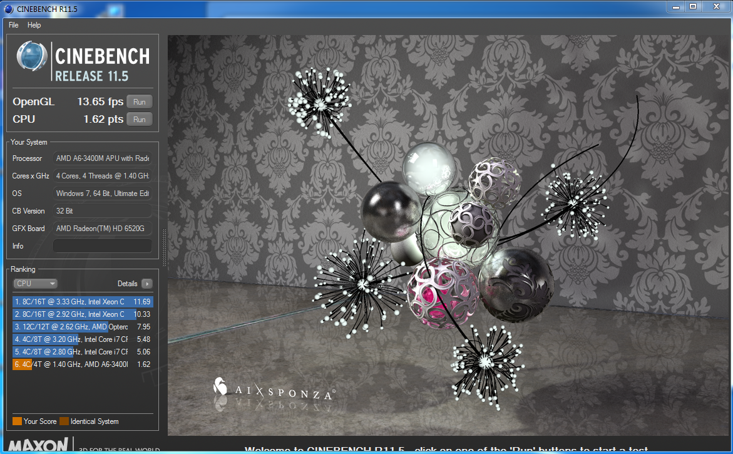
Task: Expand ranking Details arrow button
Action: (x=146, y=284)
